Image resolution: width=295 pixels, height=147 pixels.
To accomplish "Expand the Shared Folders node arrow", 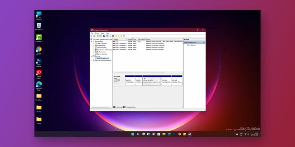I will (94, 48).
